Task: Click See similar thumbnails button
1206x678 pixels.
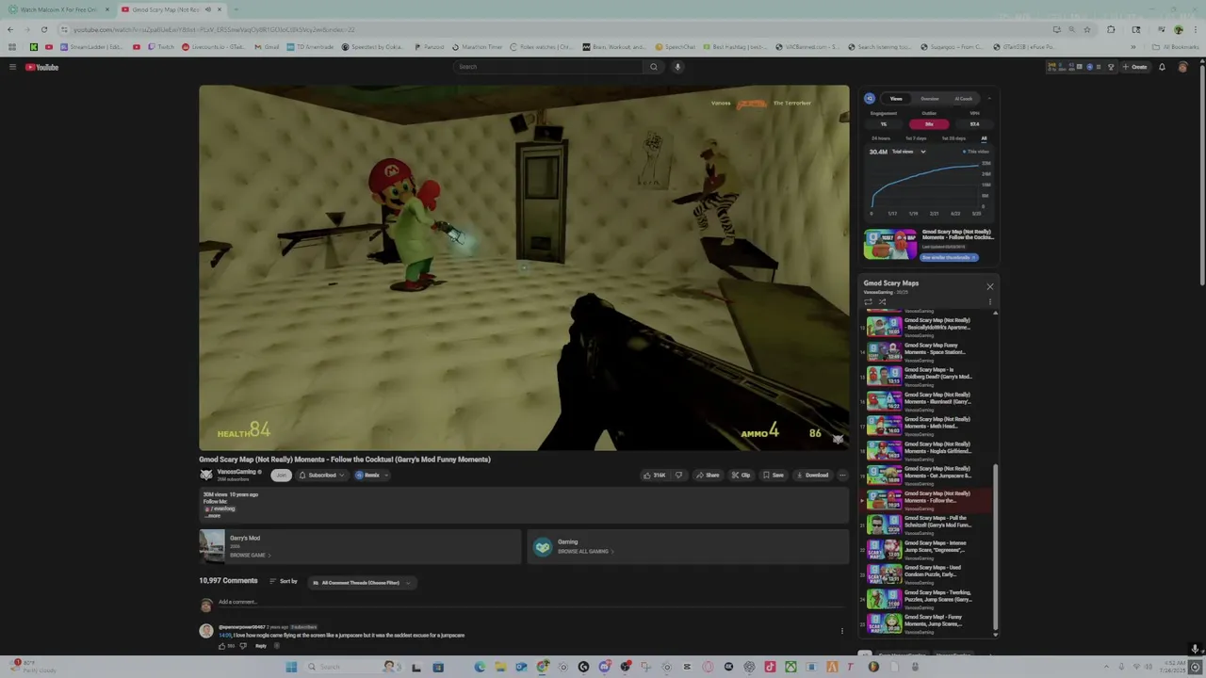Action: (949, 257)
